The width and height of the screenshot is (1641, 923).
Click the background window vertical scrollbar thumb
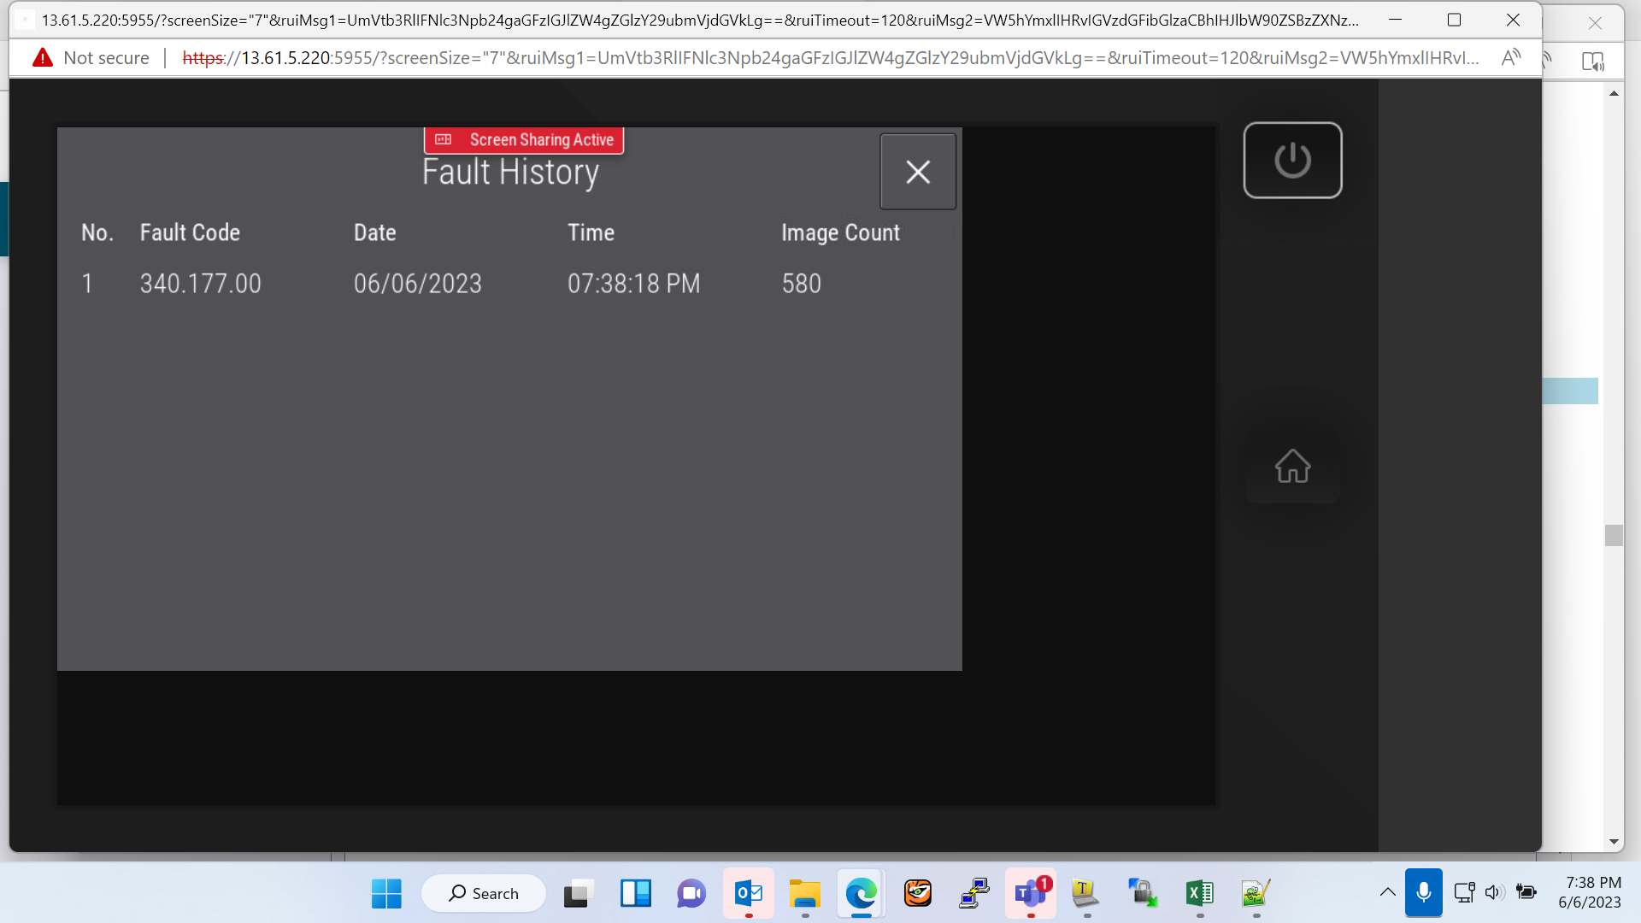pos(1614,536)
